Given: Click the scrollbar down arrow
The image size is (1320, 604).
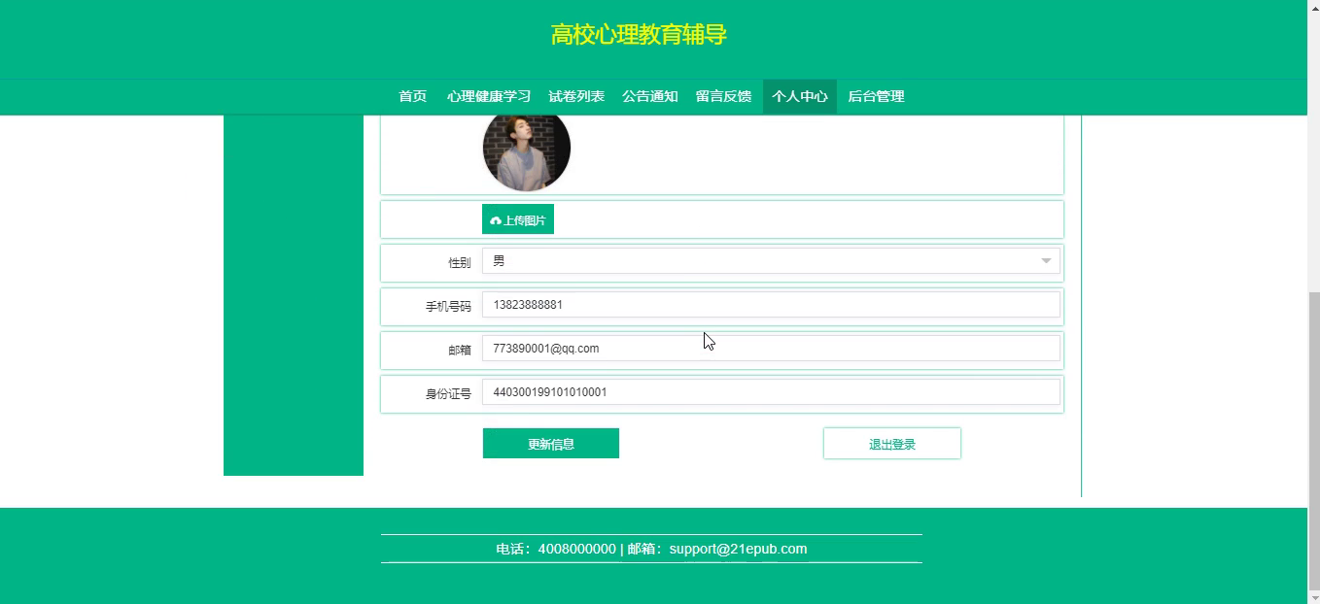Looking at the screenshot, I should (1313, 596).
